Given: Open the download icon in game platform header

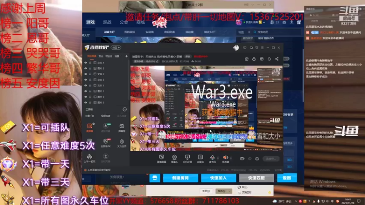Looking at the screenshot, I should pyautogui.click(x=292, y=22).
